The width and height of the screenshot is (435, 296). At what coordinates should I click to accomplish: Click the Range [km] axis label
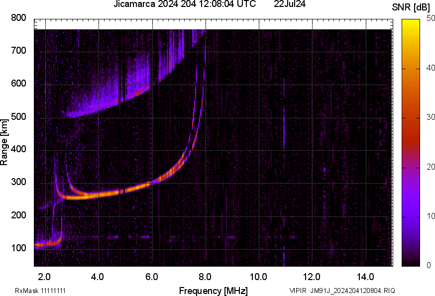point(4,142)
